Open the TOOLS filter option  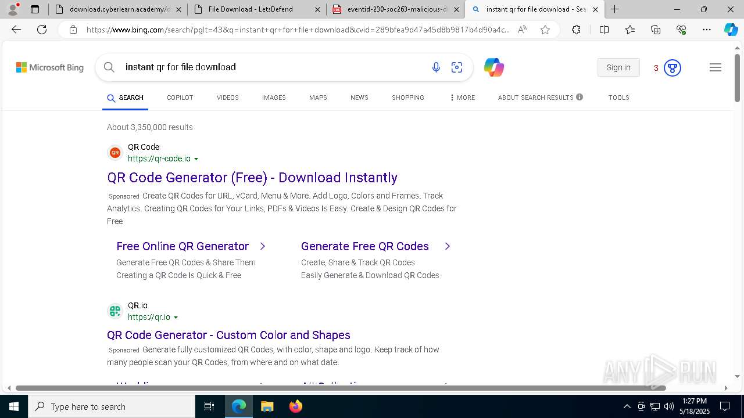tap(619, 98)
